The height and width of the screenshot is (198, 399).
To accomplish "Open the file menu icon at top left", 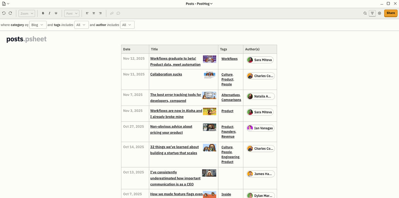I will [5, 4].
